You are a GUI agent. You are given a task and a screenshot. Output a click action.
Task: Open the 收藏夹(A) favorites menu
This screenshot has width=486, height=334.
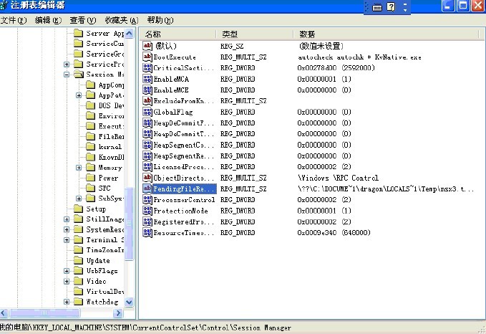click(120, 20)
